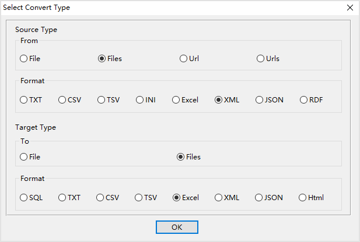The width and height of the screenshot is (360, 242).
Task: Select Html as target format
Action: [x=303, y=197]
